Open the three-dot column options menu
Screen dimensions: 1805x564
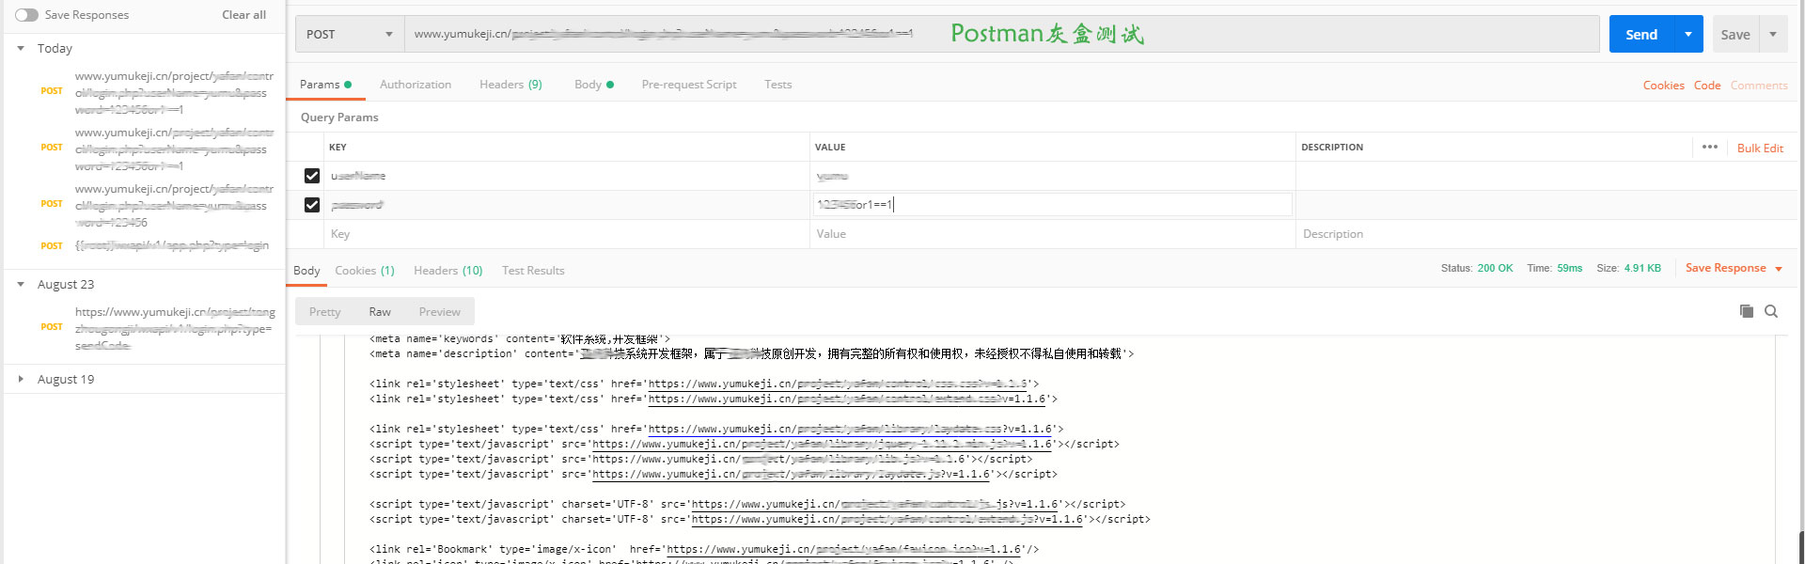click(x=1710, y=147)
